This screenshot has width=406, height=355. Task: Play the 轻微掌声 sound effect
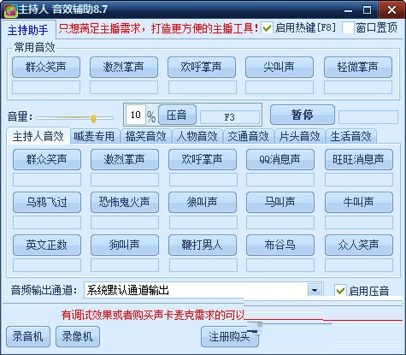358,67
